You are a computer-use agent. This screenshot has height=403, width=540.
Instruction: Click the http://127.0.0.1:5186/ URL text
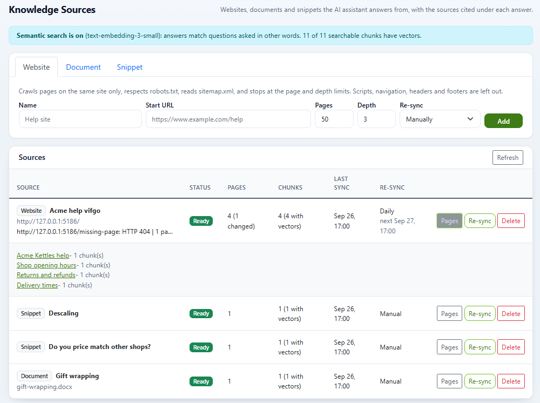click(48, 221)
